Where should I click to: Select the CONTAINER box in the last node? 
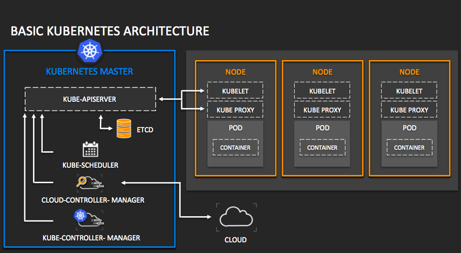coord(410,147)
